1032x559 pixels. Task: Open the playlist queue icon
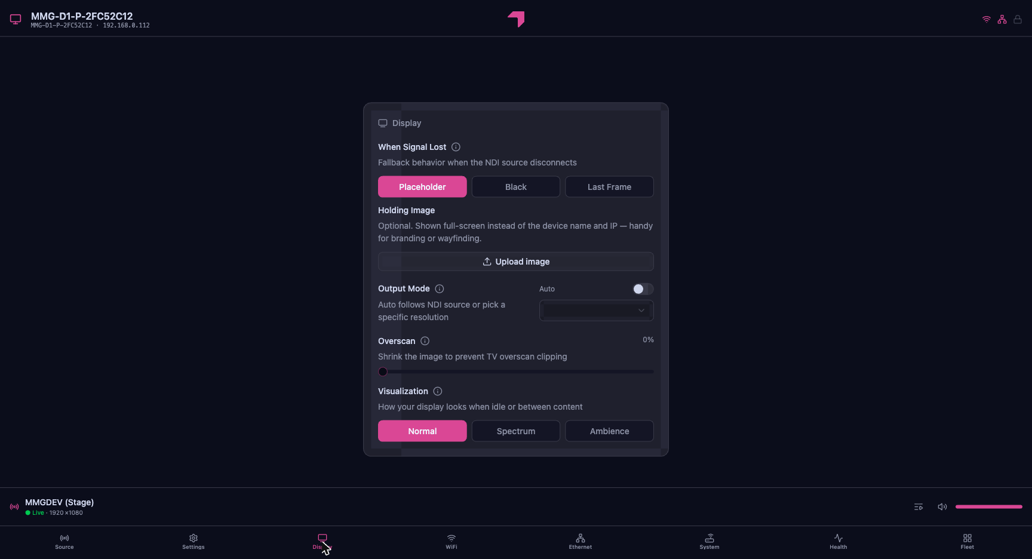tap(919, 507)
